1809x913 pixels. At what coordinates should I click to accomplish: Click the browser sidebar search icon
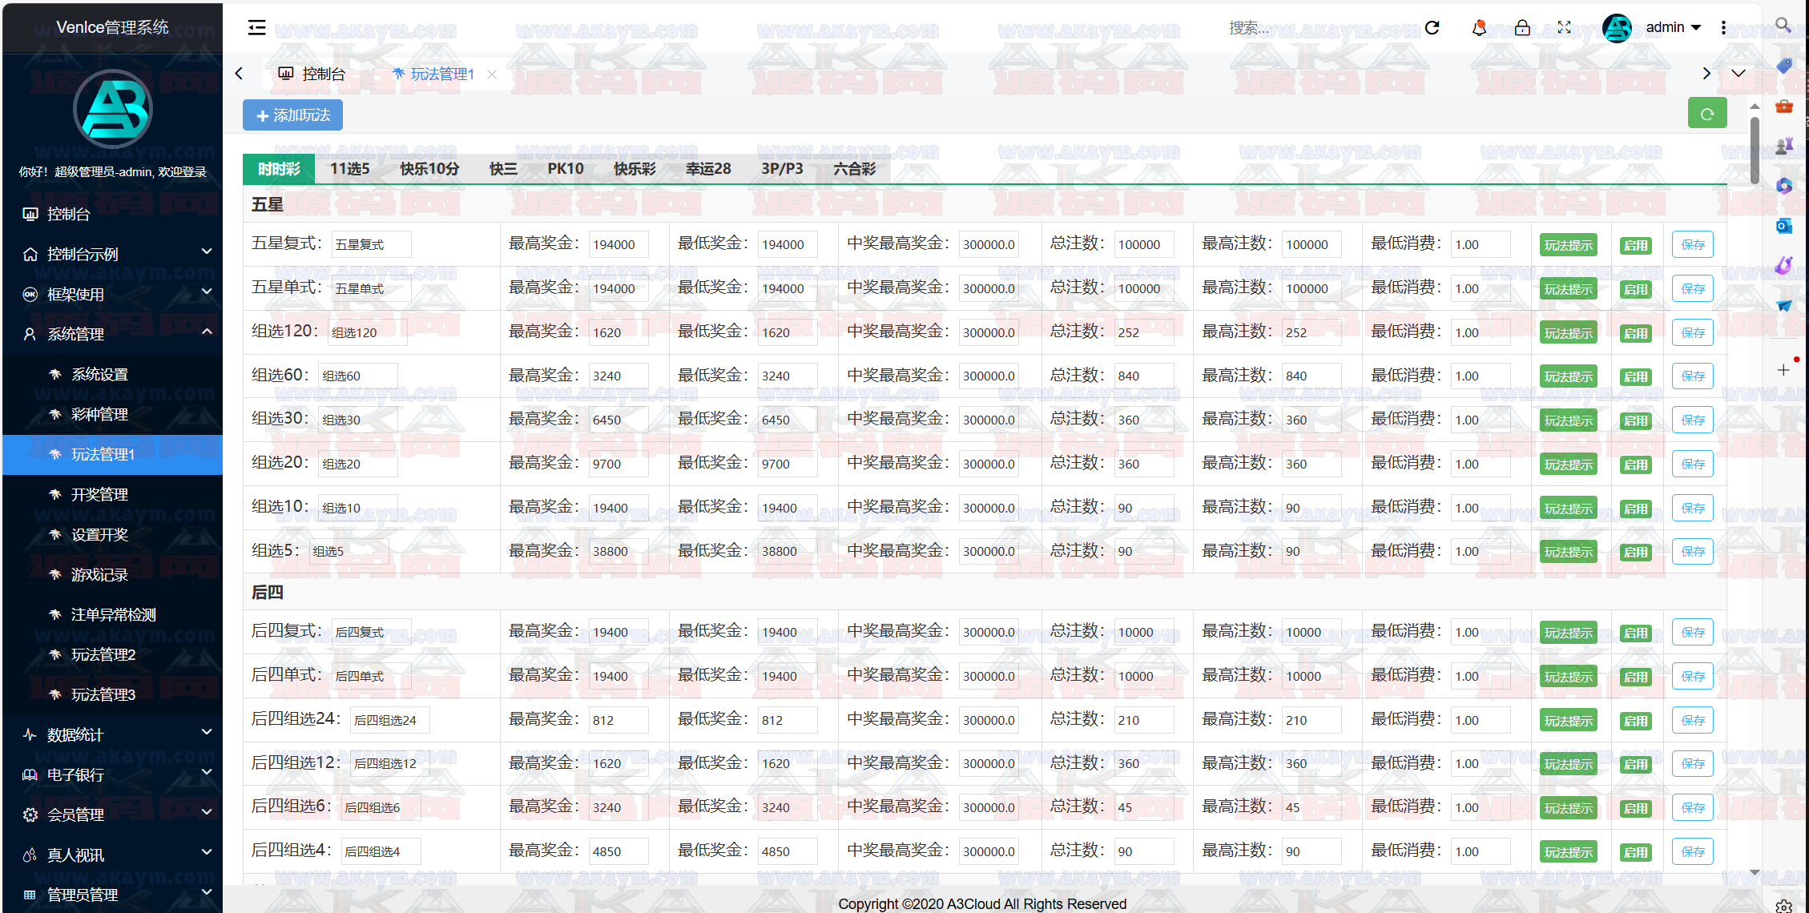point(1783,26)
